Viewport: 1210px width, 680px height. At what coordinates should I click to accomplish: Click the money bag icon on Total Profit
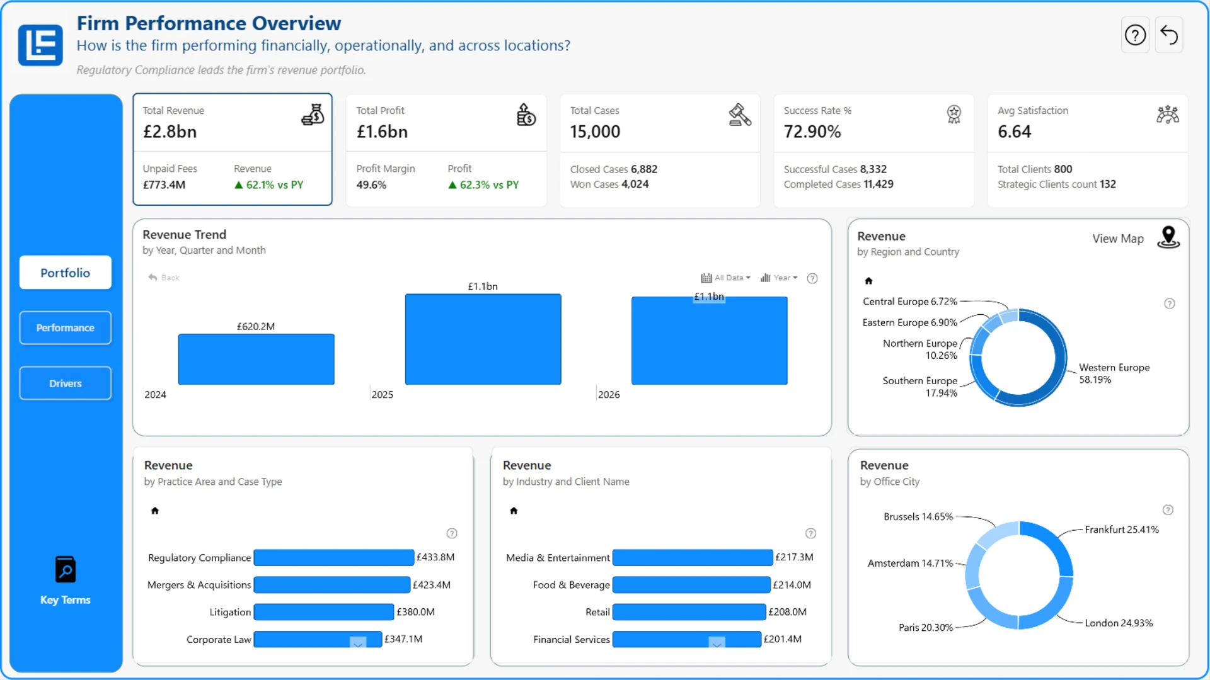pyautogui.click(x=526, y=115)
